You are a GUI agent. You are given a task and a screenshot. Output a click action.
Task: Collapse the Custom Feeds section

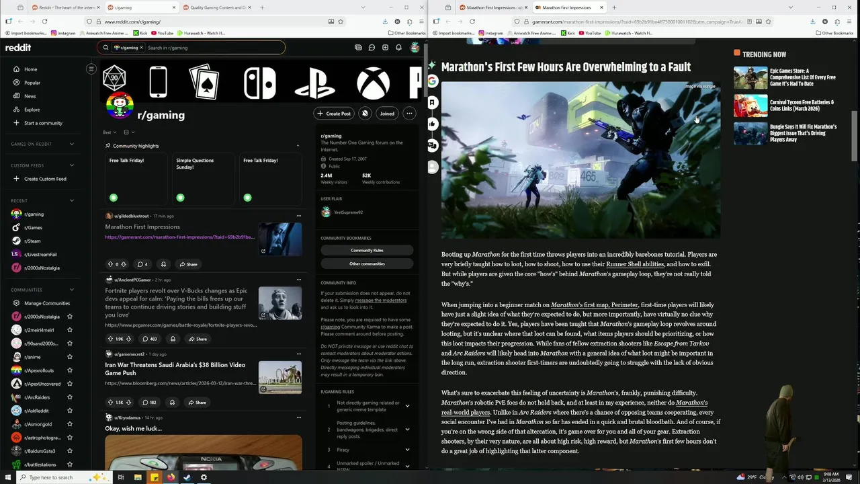(x=72, y=165)
